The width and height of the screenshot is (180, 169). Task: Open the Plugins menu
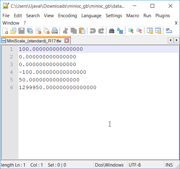(x=162, y=16)
